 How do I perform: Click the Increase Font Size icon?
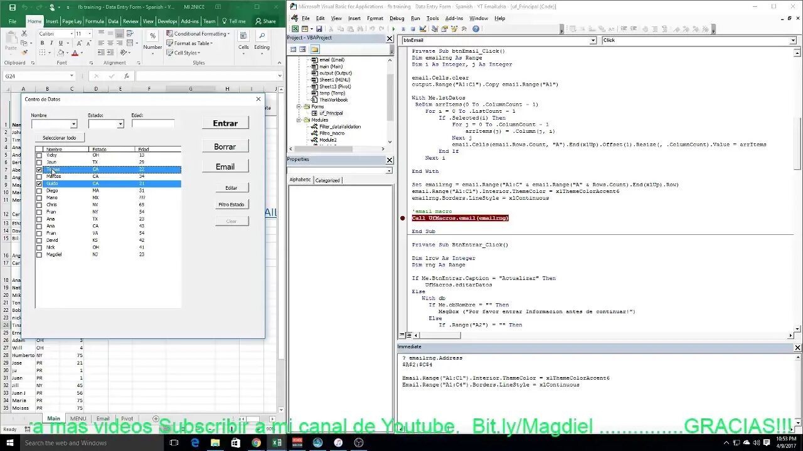coord(79,43)
